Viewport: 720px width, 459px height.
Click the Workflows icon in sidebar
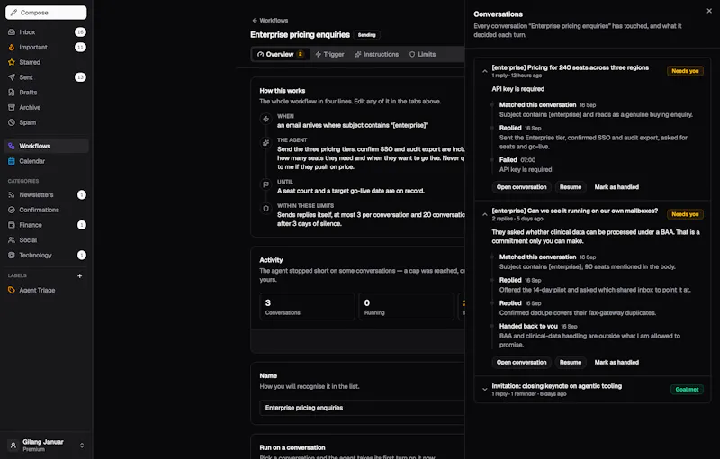coord(12,146)
